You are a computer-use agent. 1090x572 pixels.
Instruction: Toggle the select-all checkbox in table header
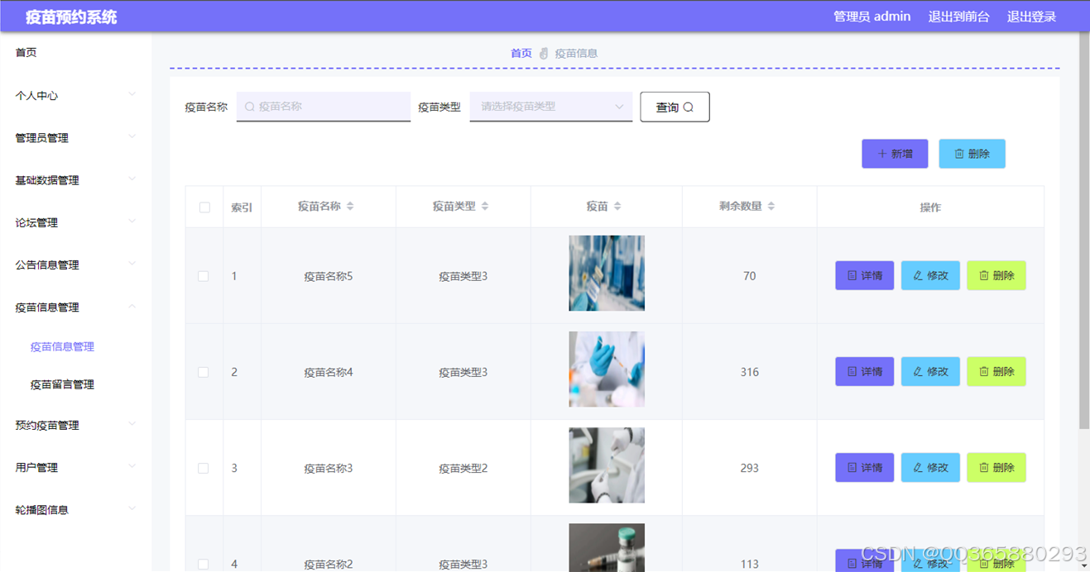[204, 207]
